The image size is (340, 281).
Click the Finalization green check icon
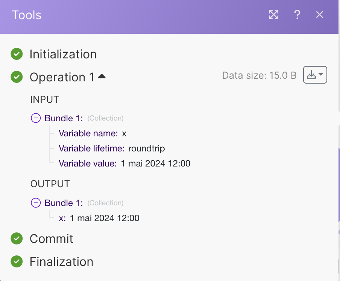click(16, 261)
